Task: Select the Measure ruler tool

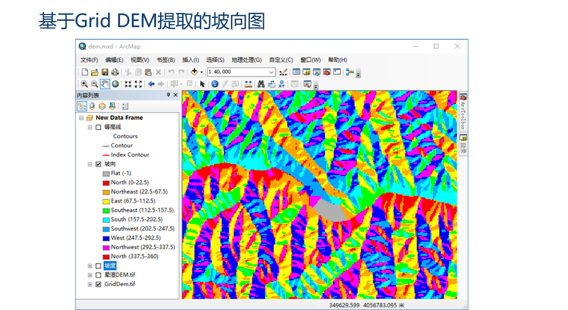Action: tap(248, 84)
